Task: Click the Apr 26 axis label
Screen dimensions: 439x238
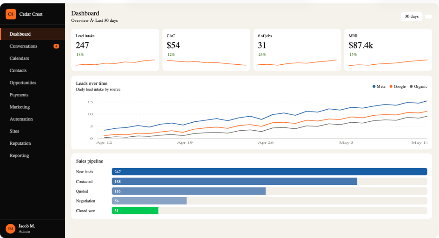Action: click(266, 142)
